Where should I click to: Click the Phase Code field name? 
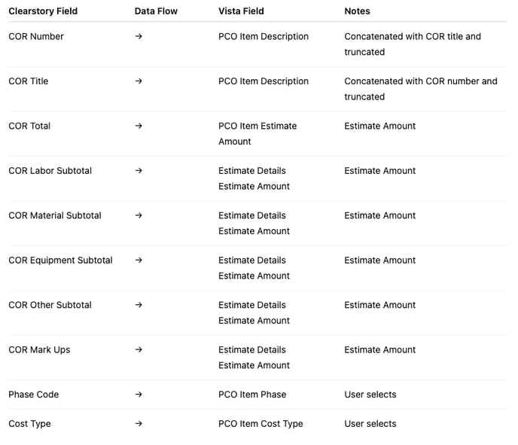pos(33,395)
